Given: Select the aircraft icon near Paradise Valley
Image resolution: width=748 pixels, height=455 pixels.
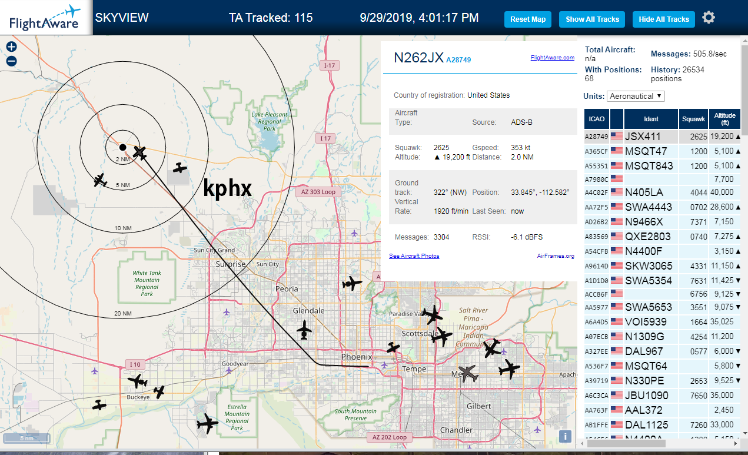Looking at the screenshot, I should [433, 314].
